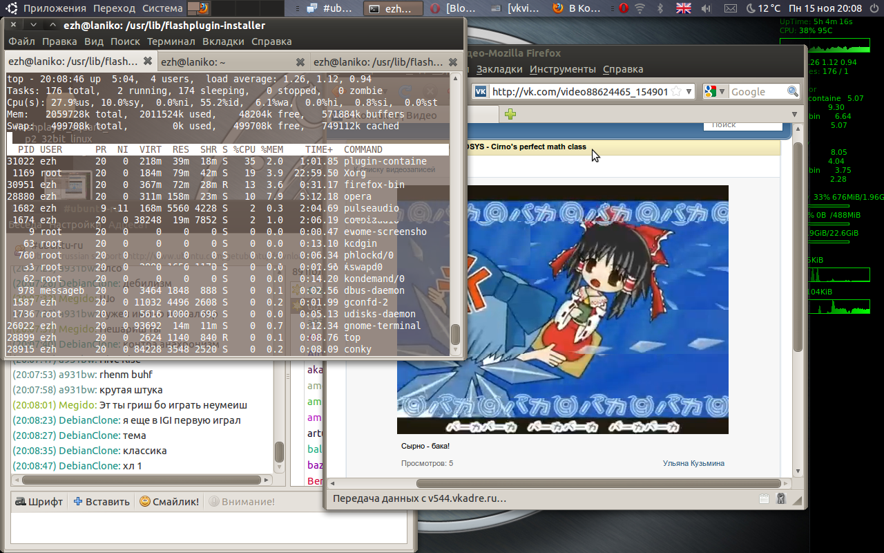884x553 pixels.
Task: Close the 'ezh@laniko: ~' terminal tab
Action: [x=300, y=62]
